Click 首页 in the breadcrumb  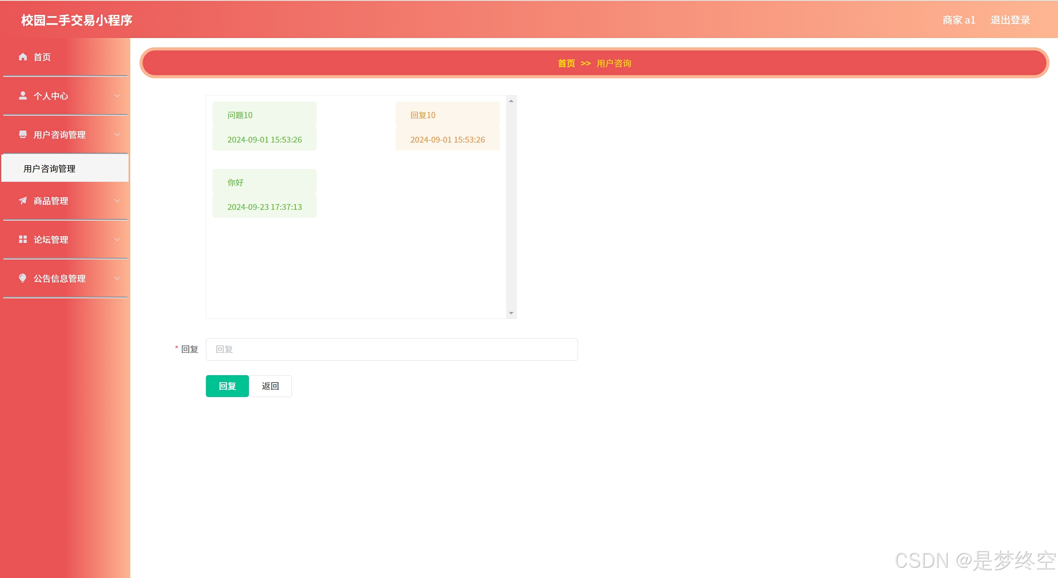pos(566,63)
